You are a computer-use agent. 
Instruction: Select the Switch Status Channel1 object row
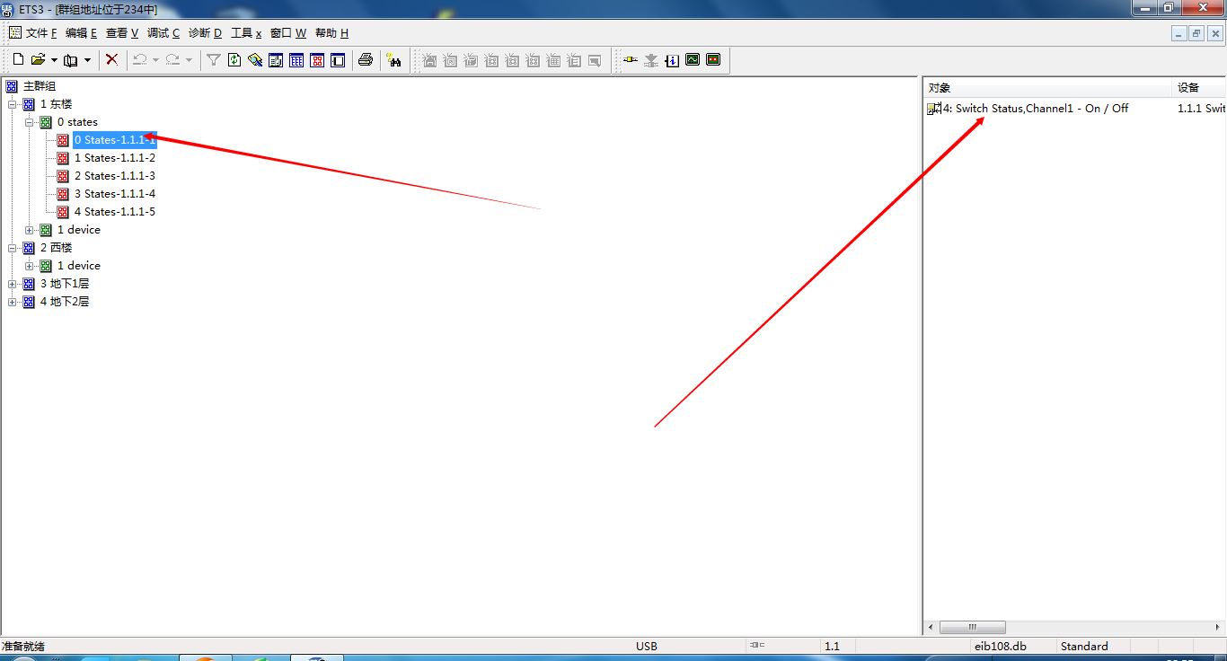click(1035, 109)
